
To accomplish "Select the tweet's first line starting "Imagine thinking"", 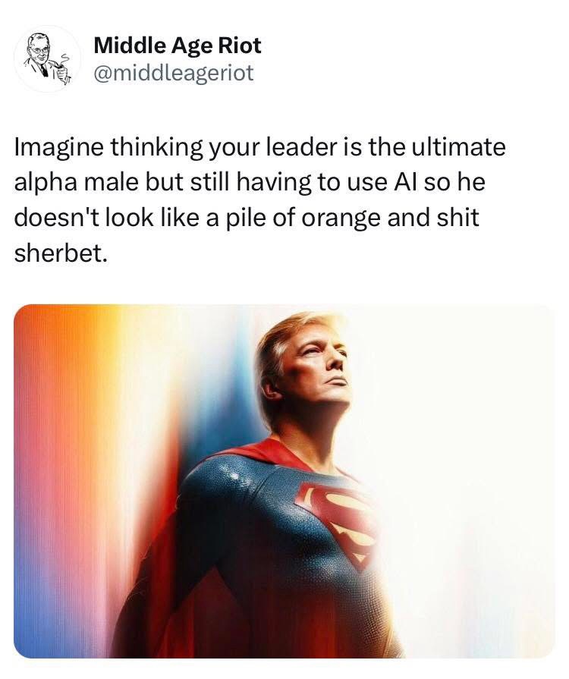I will coord(259,147).
